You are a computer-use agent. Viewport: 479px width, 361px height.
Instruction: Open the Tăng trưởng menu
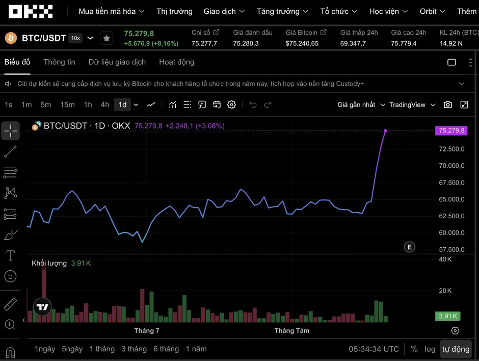coord(282,12)
